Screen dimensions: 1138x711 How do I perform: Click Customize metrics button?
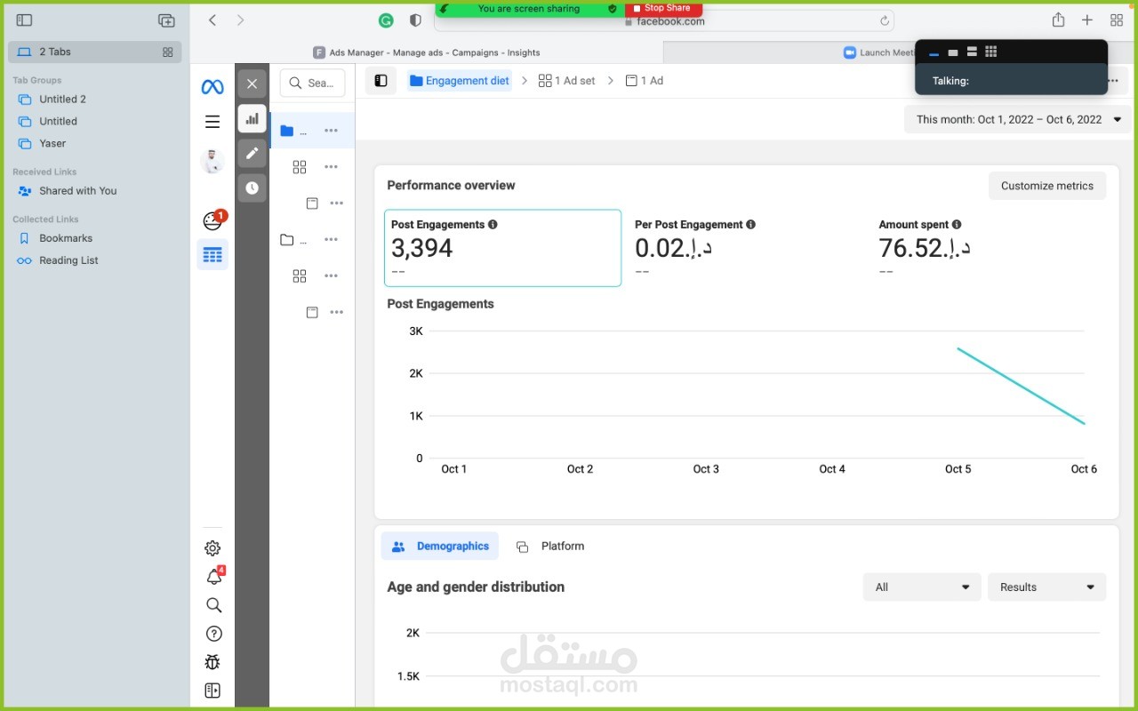[1047, 186]
